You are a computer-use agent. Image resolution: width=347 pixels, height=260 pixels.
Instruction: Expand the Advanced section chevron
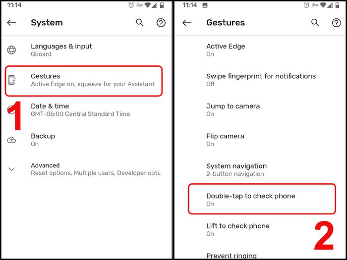tap(11, 169)
